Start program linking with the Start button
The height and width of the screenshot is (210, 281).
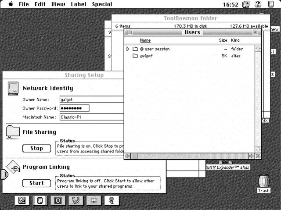point(36,183)
